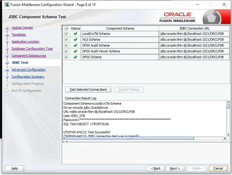This screenshot has width=232, height=175.
Task: Click the Cancel Testing button
Action: point(129,89)
